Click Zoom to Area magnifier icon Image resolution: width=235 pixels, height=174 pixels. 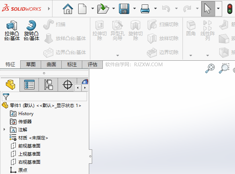224,68
